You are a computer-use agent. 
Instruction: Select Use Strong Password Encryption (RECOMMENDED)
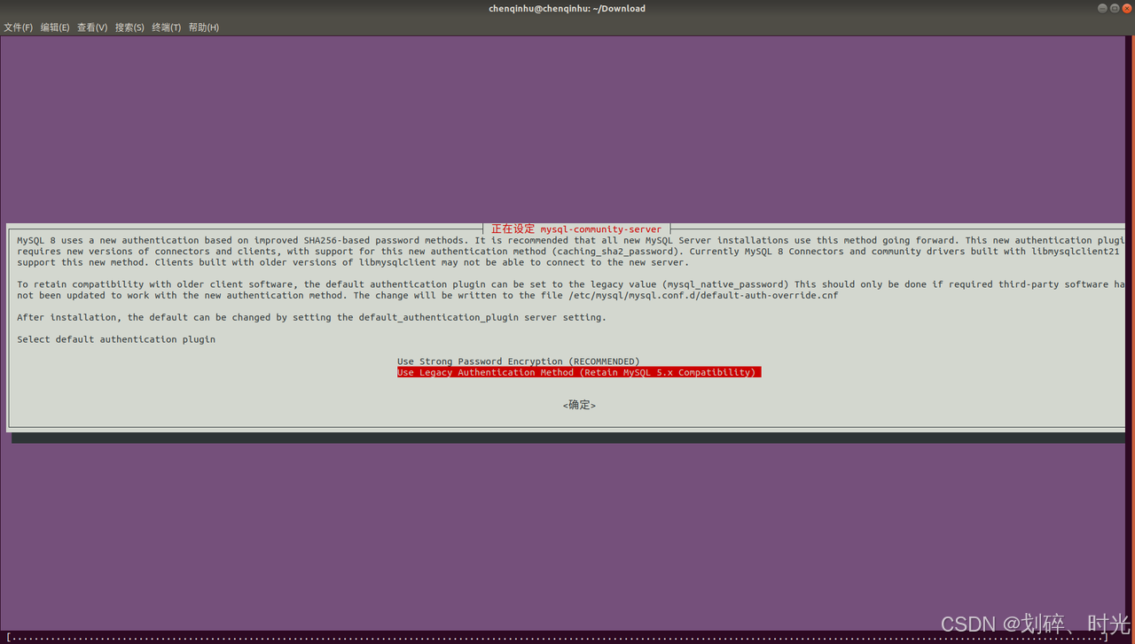click(518, 361)
